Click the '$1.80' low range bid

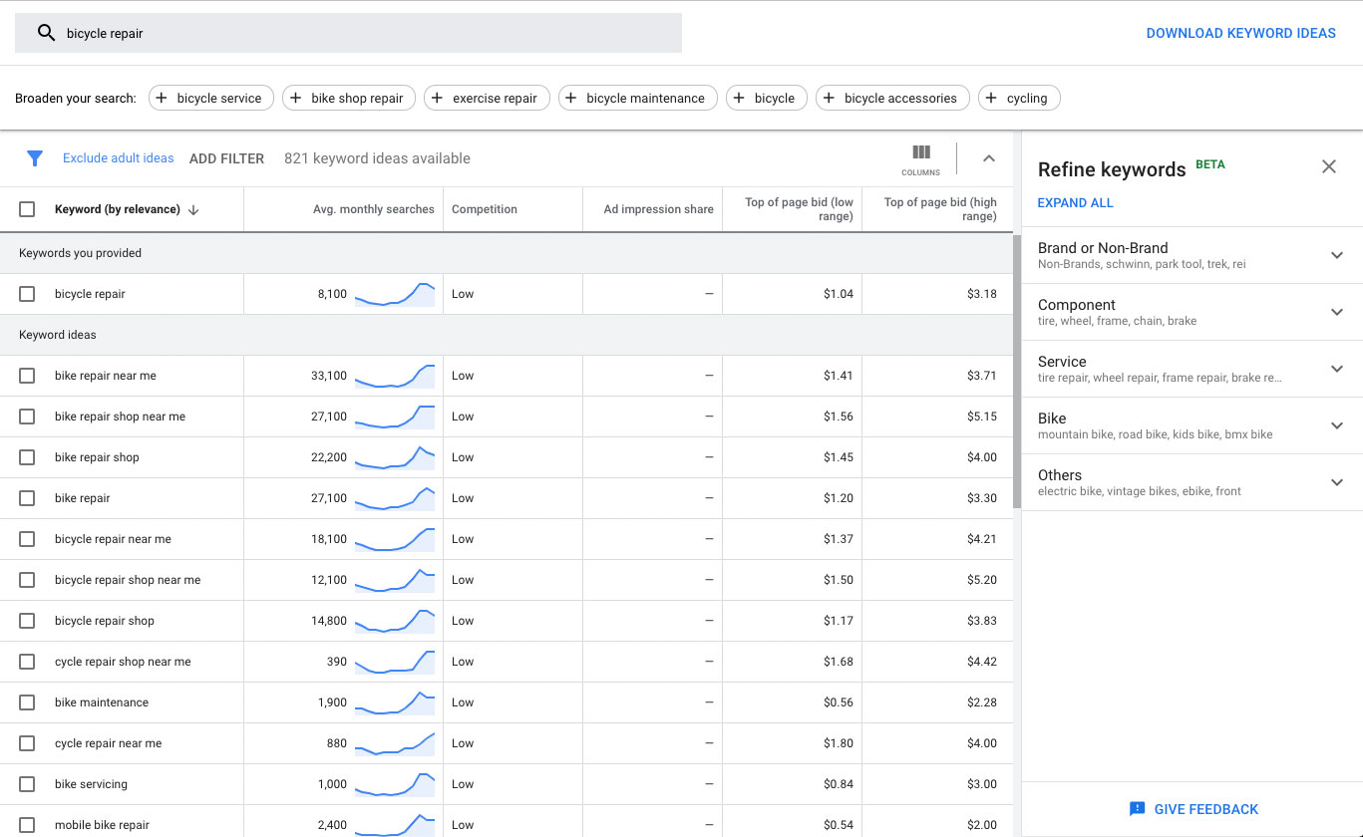838,743
